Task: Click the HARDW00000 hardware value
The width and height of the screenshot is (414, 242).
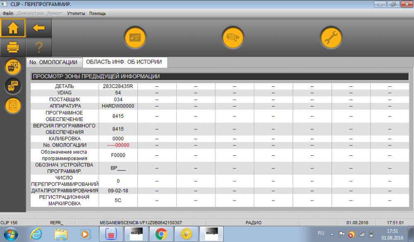Action: tap(118, 106)
